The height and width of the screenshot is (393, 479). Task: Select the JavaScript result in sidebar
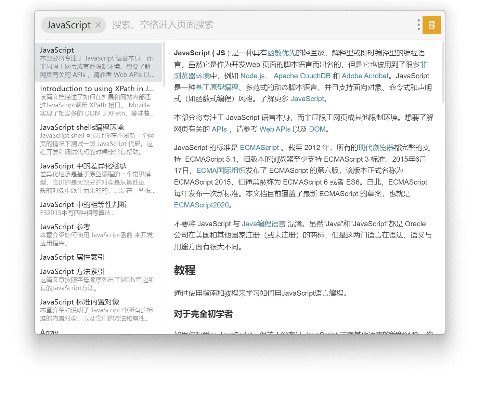tap(99, 62)
